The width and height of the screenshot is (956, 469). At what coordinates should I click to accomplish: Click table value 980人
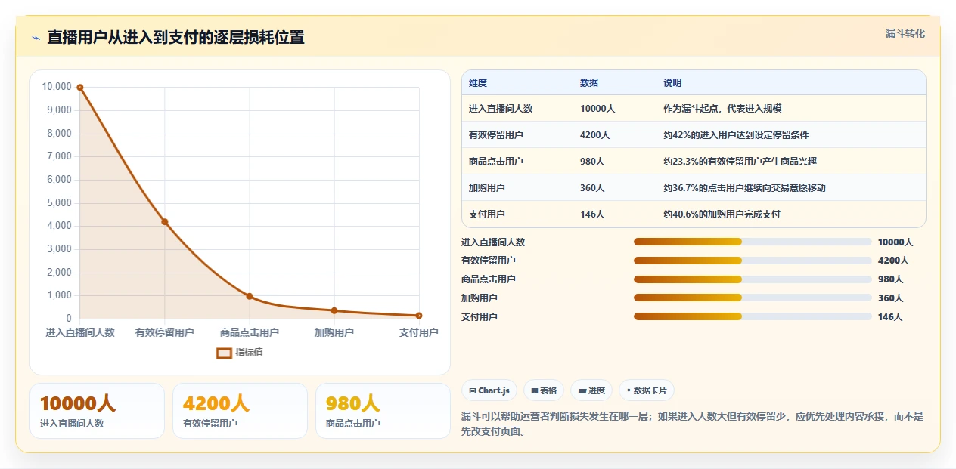coord(592,161)
